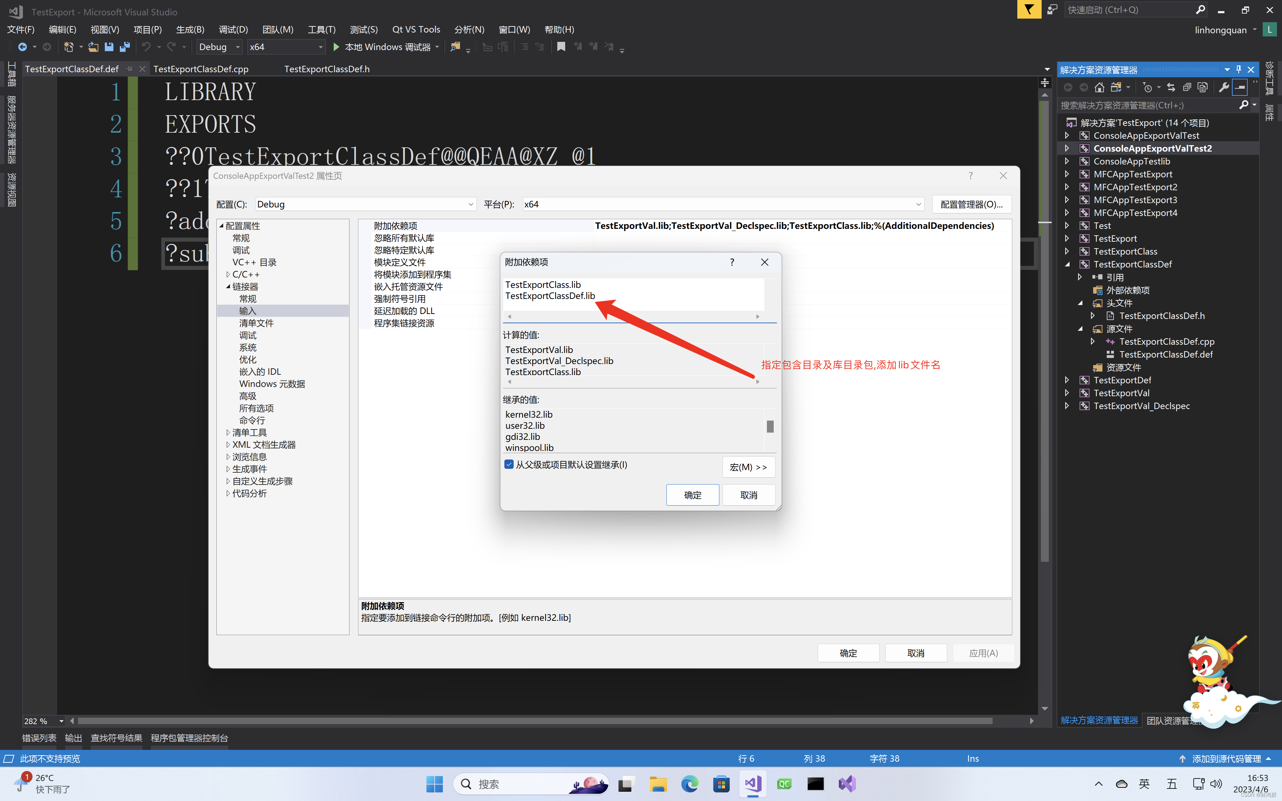Switch to the TestExportClassDef.h editor tab
The width and height of the screenshot is (1282, 801).
point(327,69)
